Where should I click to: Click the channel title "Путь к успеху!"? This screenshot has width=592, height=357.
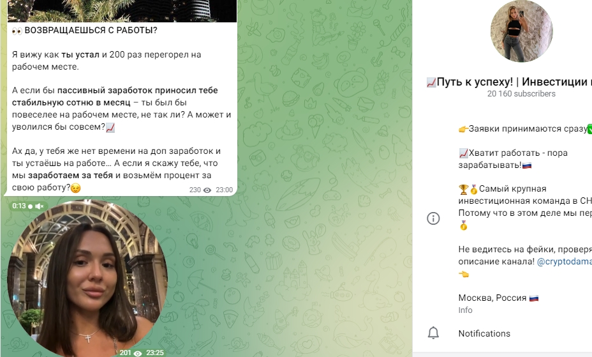point(475,82)
